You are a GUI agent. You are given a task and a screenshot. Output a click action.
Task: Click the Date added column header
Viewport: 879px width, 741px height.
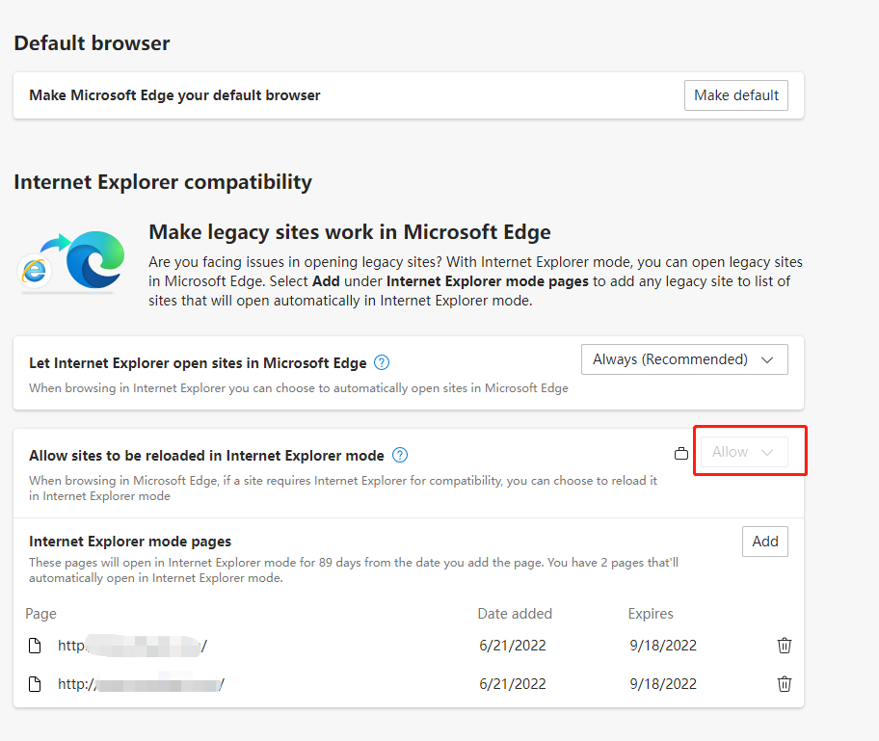tap(515, 614)
